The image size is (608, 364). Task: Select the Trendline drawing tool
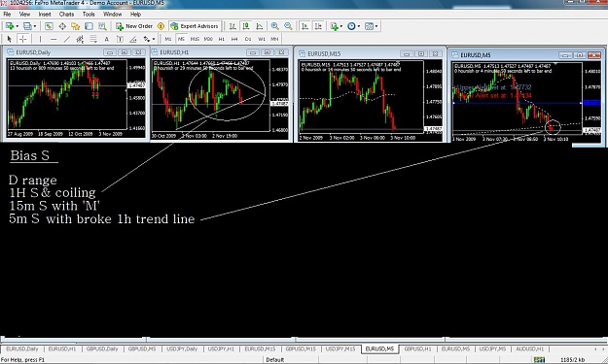(x=67, y=39)
